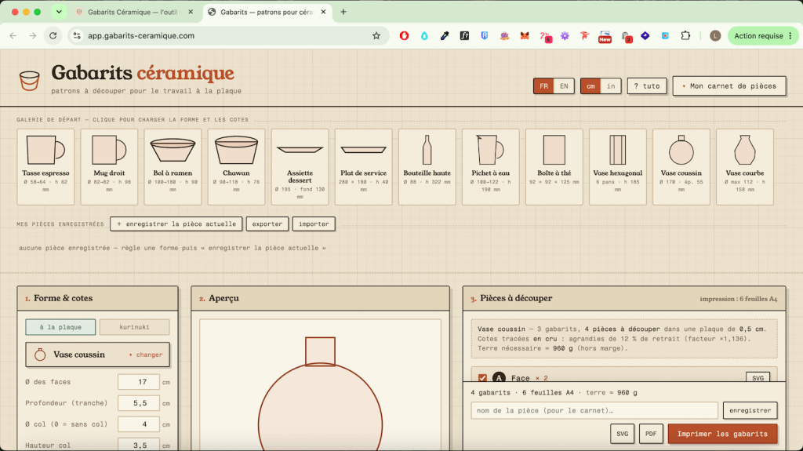Reload the current page
803x451 pixels.
click(x=53, y=36)
